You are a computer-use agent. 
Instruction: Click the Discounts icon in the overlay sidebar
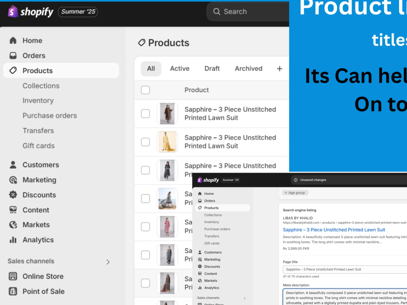[200, 266]
